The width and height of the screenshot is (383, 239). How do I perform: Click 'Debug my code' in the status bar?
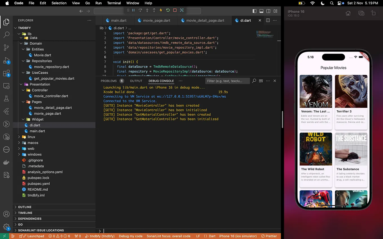point(131,236)
